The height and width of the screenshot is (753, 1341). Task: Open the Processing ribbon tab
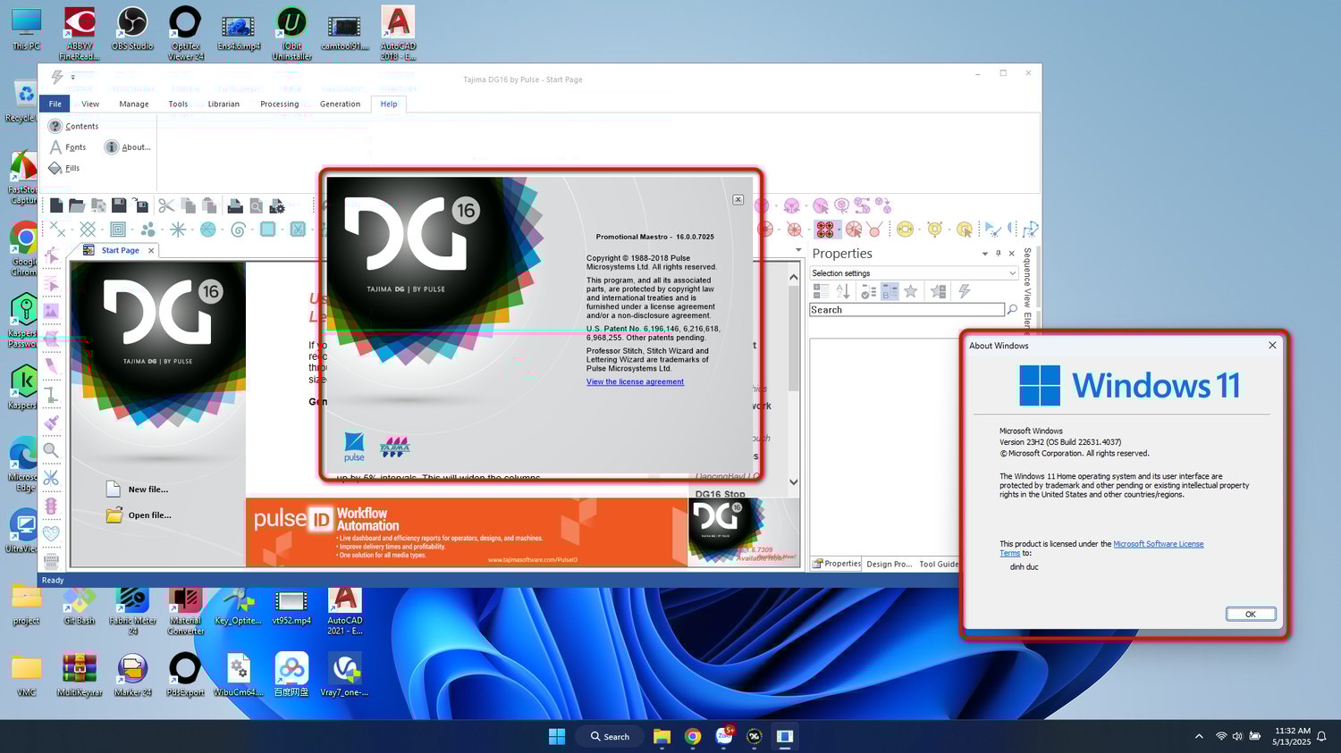[280, 104]
